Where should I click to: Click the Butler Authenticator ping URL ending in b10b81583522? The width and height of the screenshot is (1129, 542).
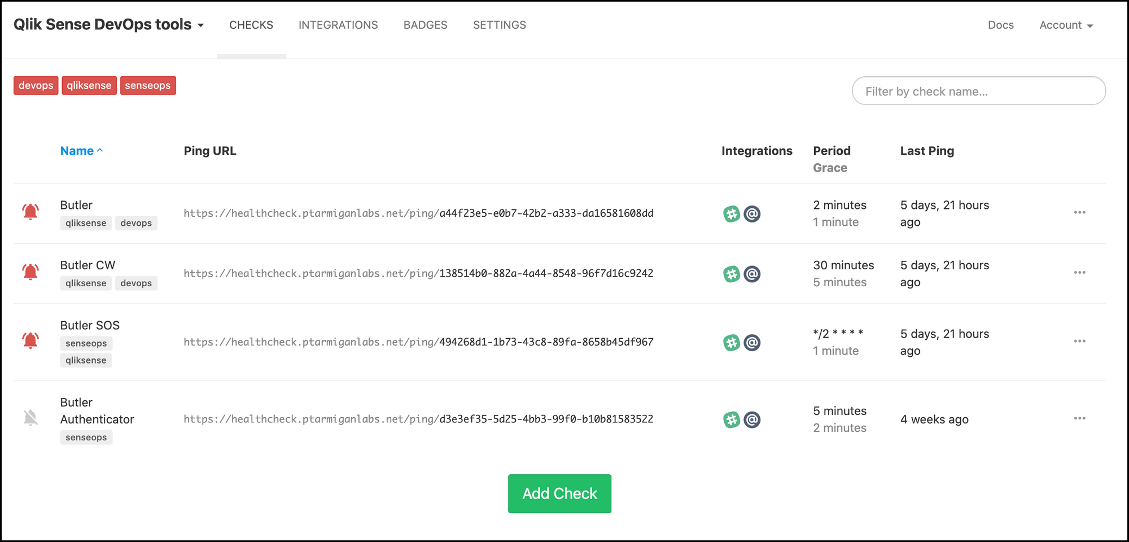(x=418, y=419)
